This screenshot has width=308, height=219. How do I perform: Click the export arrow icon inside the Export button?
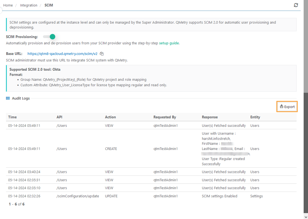282,106
